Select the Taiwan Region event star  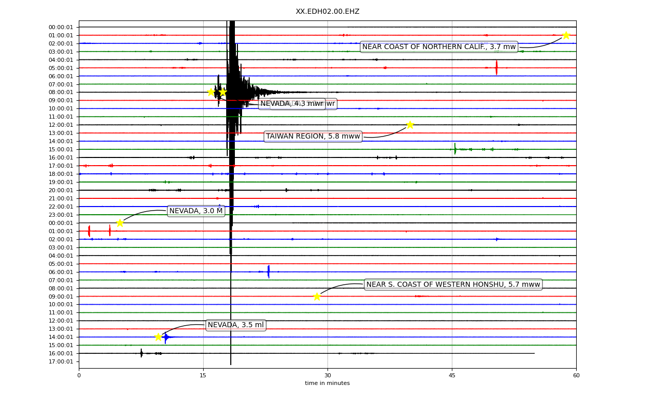(410, 125)
